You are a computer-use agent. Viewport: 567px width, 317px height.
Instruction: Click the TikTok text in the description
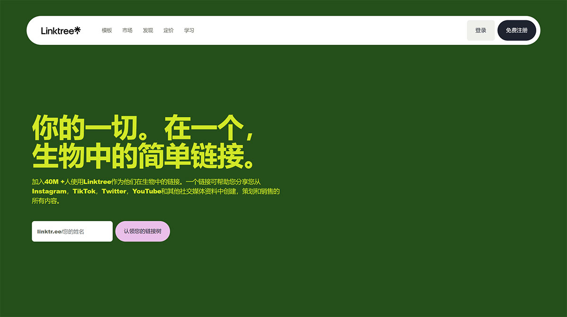coord(84,191)
